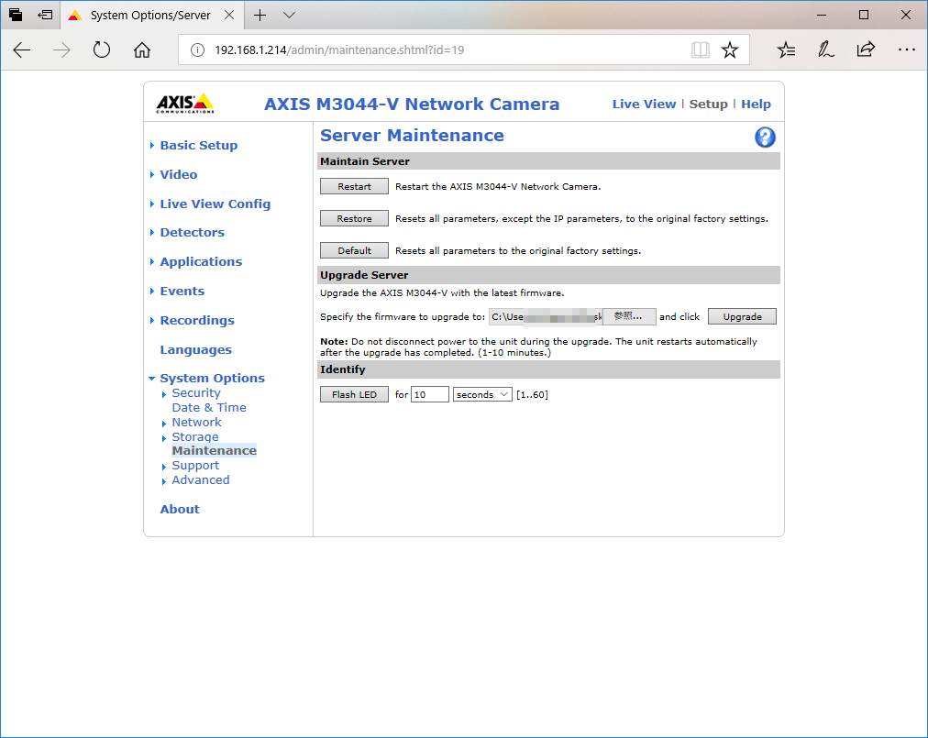
Task: Expand the Recordings menu
Action: [x=197, y=321]
